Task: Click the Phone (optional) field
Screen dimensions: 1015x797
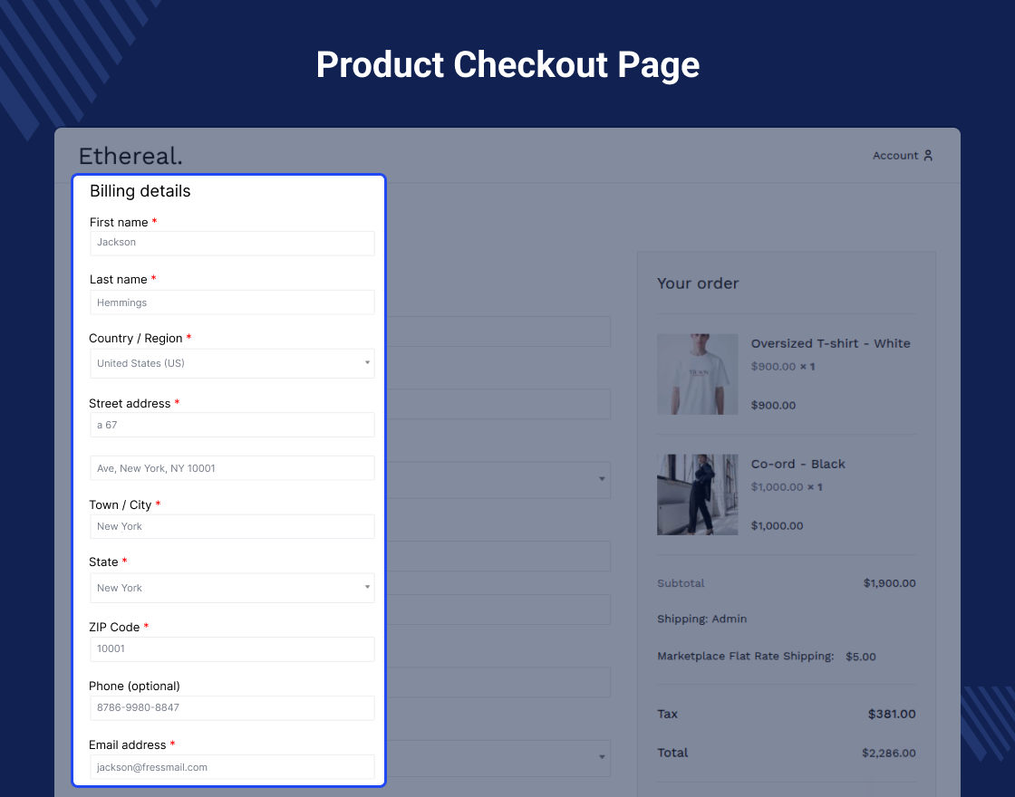Action: [232, 708]
